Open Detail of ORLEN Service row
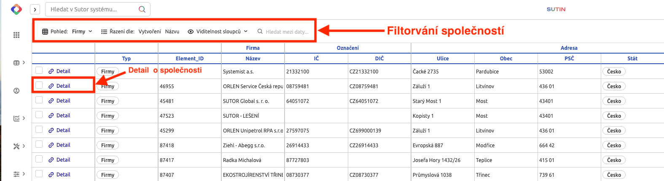The image size is (664, 181). point(63,86)
